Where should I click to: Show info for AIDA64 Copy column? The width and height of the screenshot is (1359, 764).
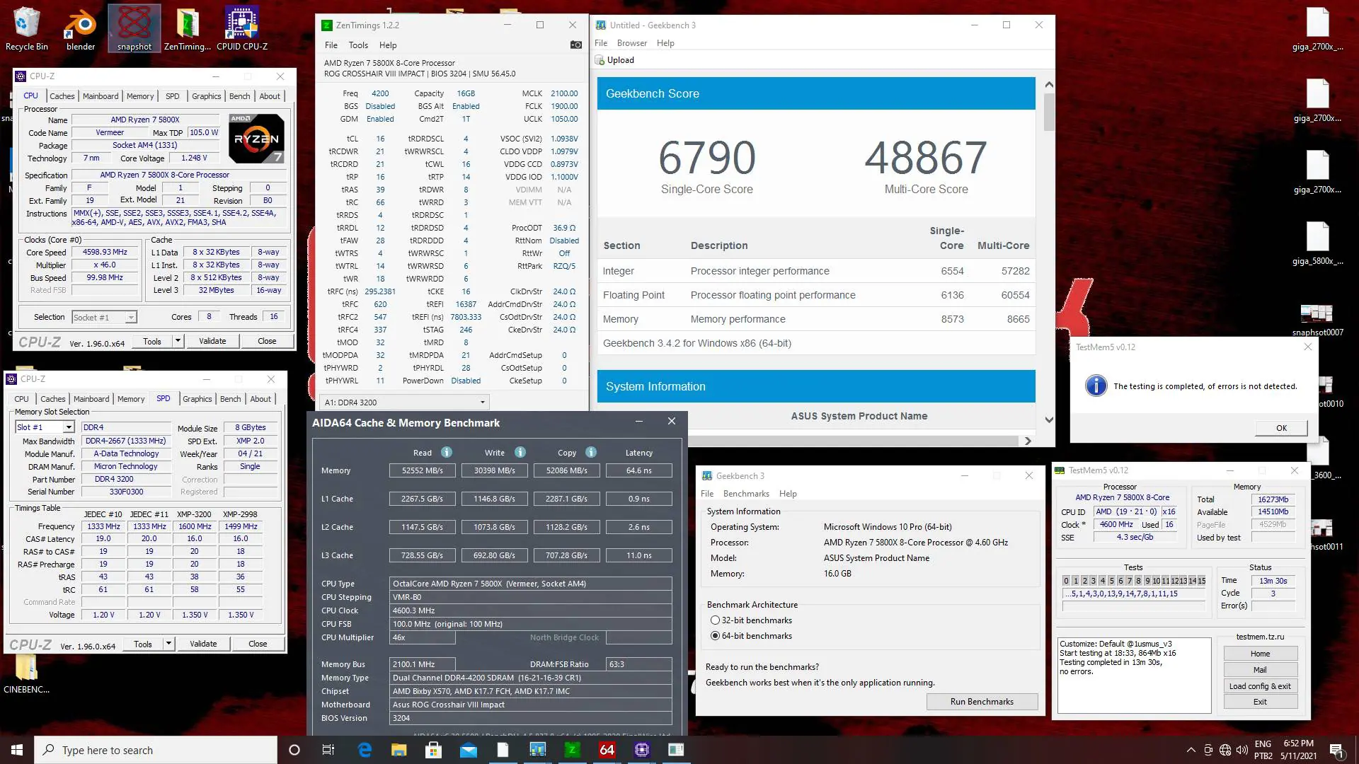[x=591, y=453]
